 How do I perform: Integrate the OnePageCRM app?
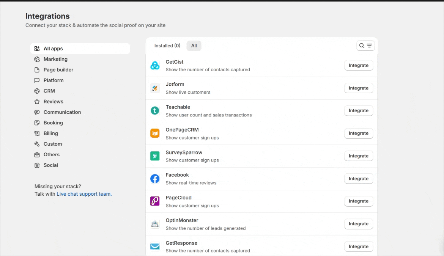tap(359, 133)
